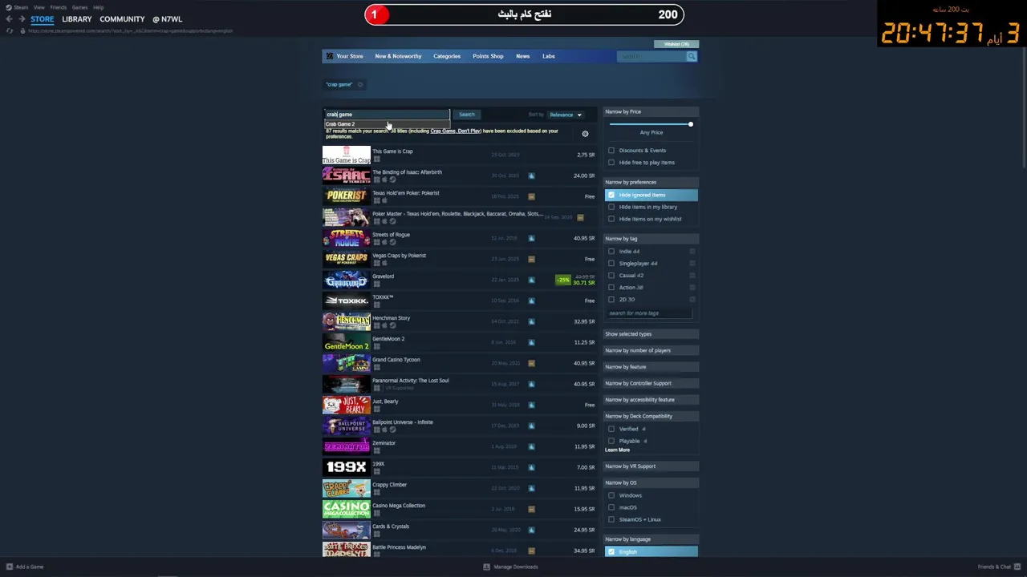The image size is (1027, 577).
Task: Exclude the Action tag using its right icon
Action: (x=692, y=288)
